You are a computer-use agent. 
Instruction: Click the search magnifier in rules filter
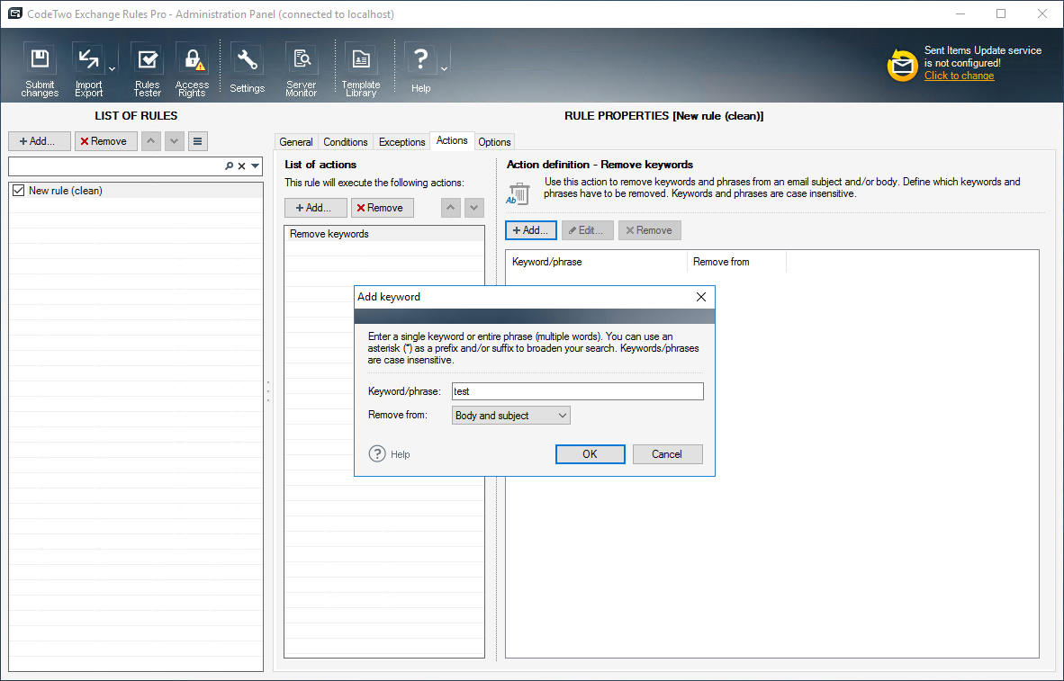230,166
